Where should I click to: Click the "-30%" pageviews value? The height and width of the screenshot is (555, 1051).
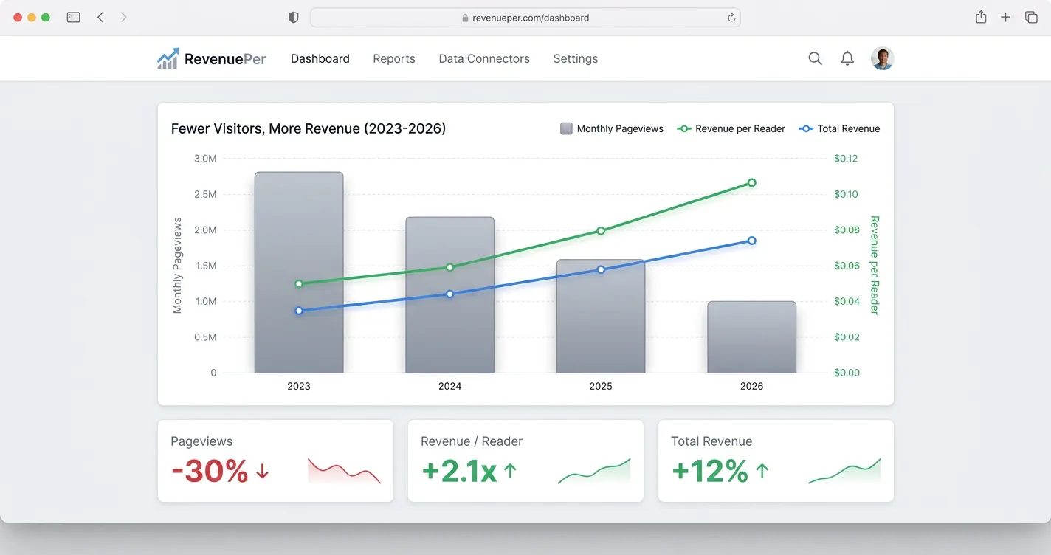pyautogui.click(x=210, y=471)
